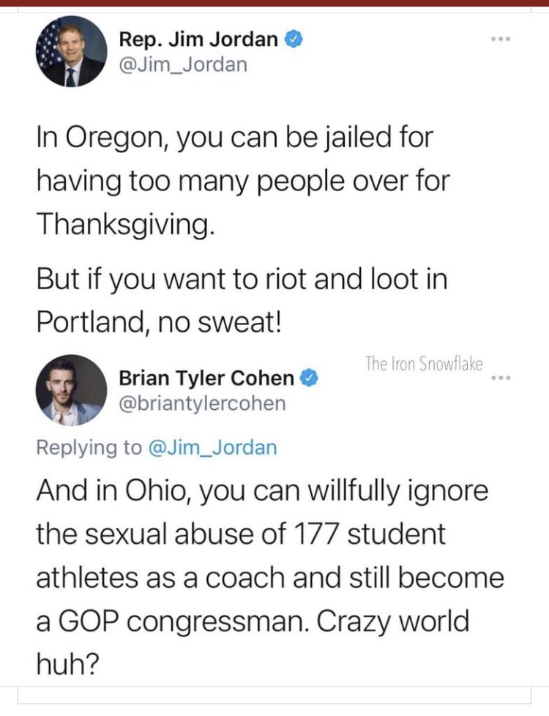This screenshot has width=549, height=716.
Task: Click the dark red bar at the top
Action: click(274, 3)
